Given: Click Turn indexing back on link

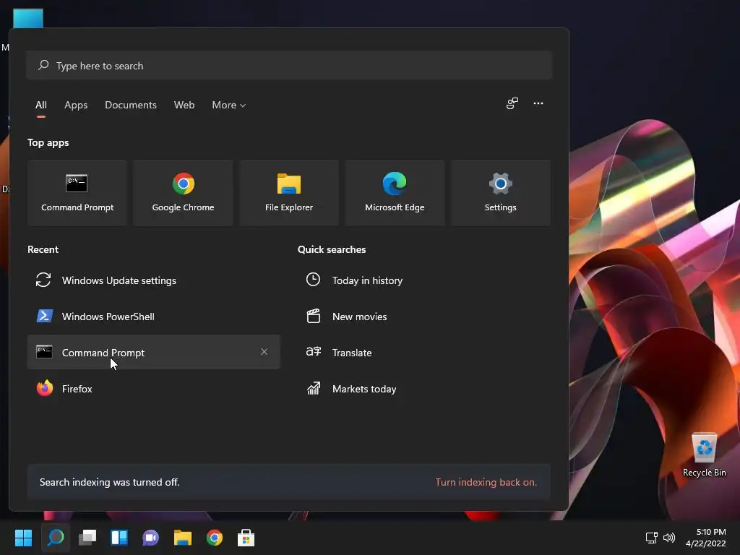Looking at the screenshot, I should (486, 482).
